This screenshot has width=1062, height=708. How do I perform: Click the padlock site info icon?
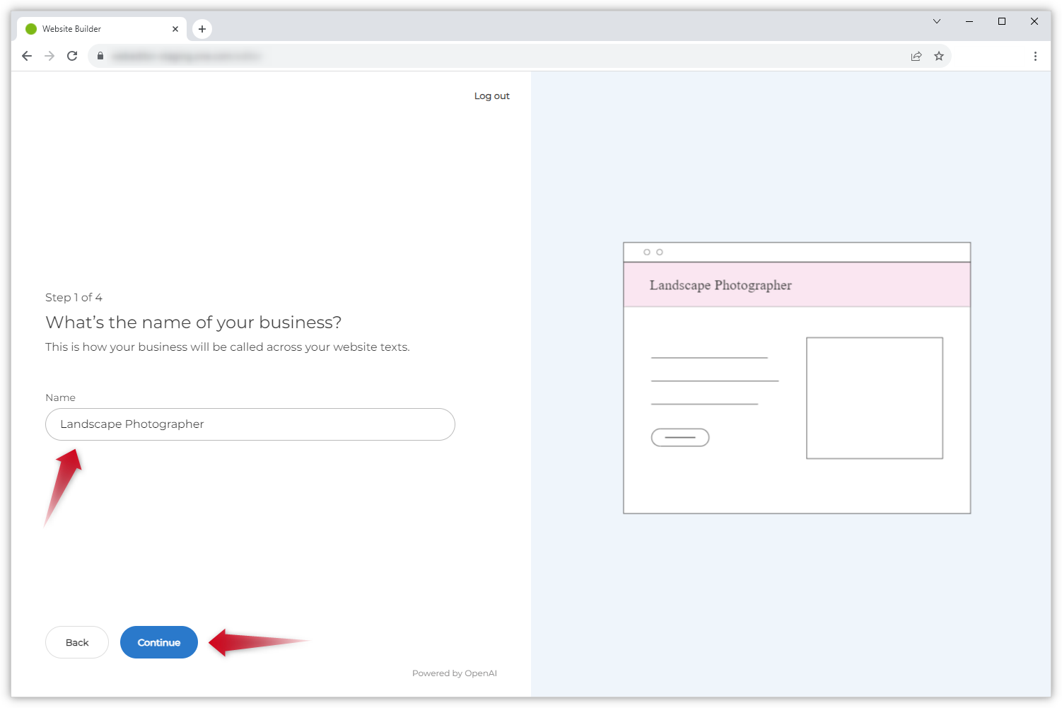tap(100, 56)
